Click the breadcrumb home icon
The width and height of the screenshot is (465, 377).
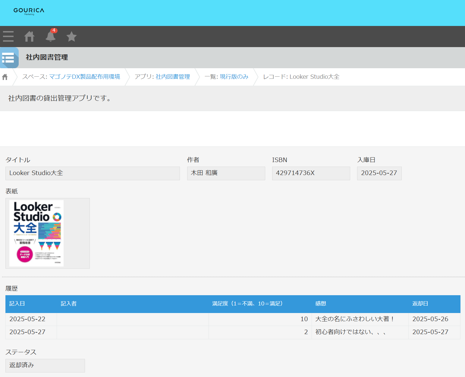5,77
